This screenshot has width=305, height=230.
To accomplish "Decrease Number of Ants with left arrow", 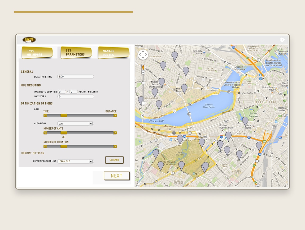I will point(45,133).
